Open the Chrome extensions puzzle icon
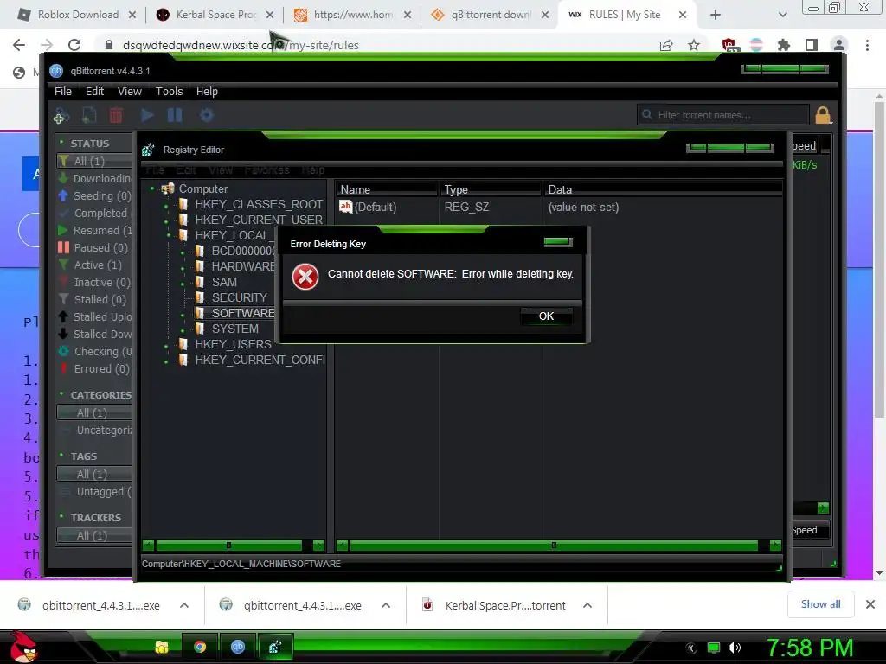Viewport: 886px width, 664px height. click(784, 45)
